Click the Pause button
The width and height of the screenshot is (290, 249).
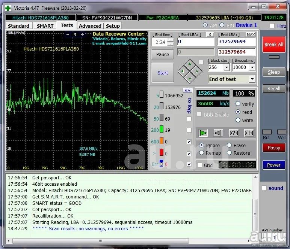(163, 54)
